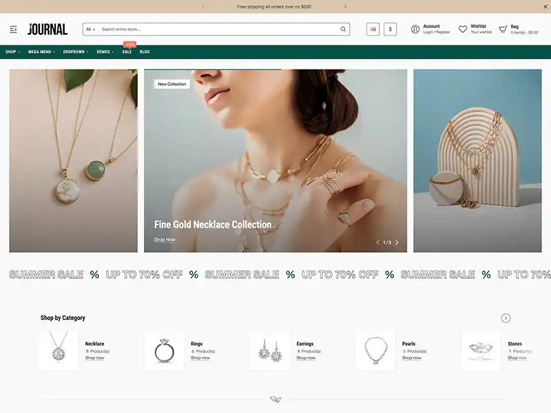Click the Earrings category icon
Screen dimensions: 551x413
click(271, 350)
